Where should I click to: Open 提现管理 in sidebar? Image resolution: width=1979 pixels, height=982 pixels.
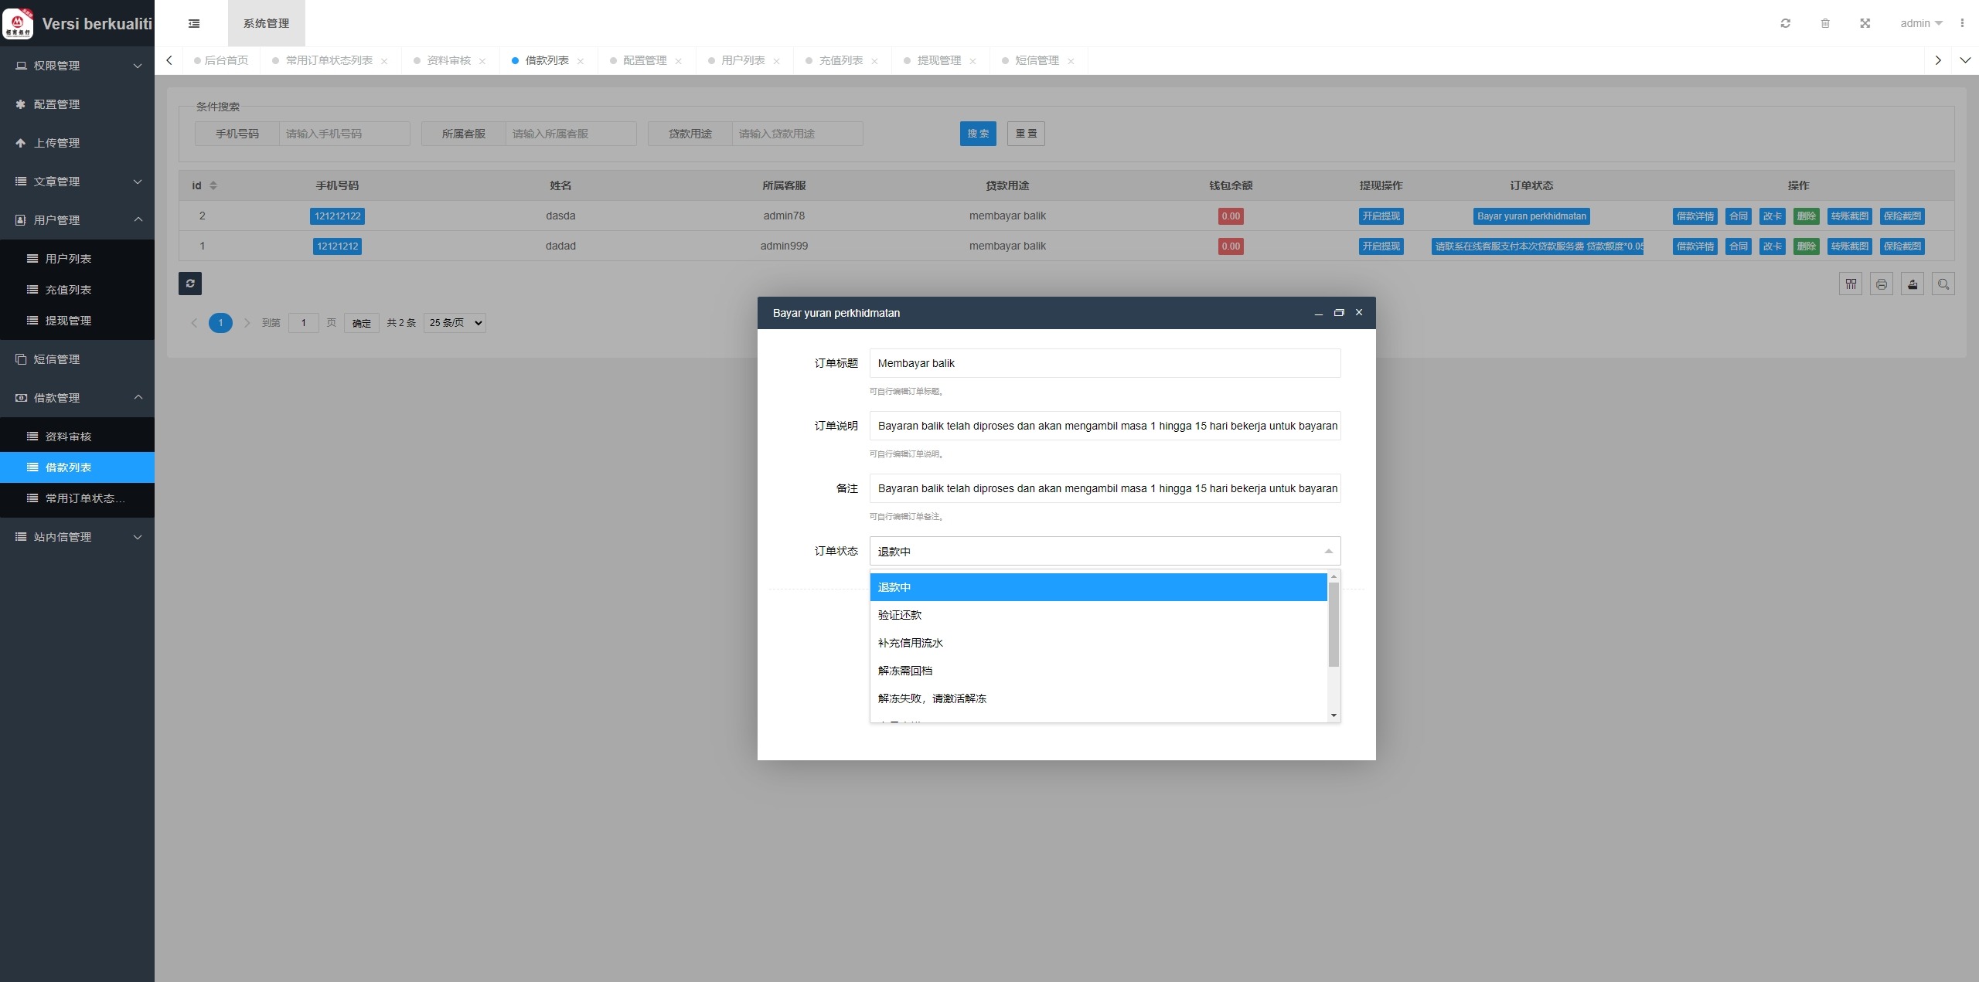pos(77,321)
